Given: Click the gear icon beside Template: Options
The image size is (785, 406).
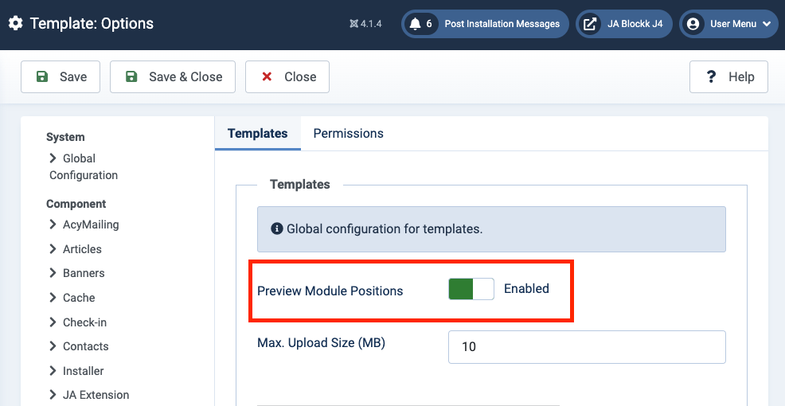Looking at the screenshot, I should coord(16,24).
